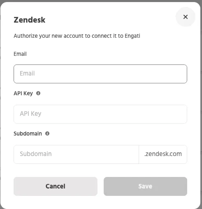The image size is (202, 209).
Task: Click the Subdomain label text
Action: pos(28,133)
